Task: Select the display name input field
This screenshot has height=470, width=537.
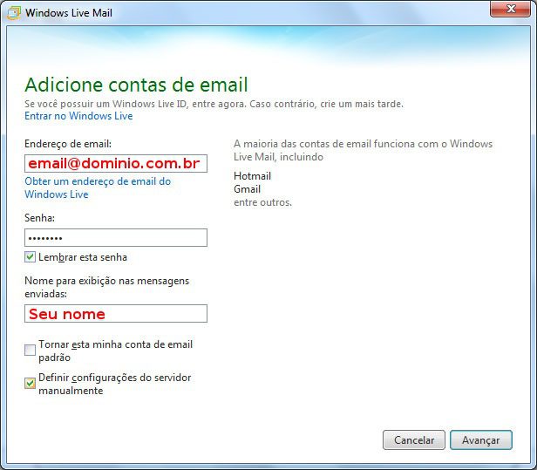Action: [x=116, y=313]
